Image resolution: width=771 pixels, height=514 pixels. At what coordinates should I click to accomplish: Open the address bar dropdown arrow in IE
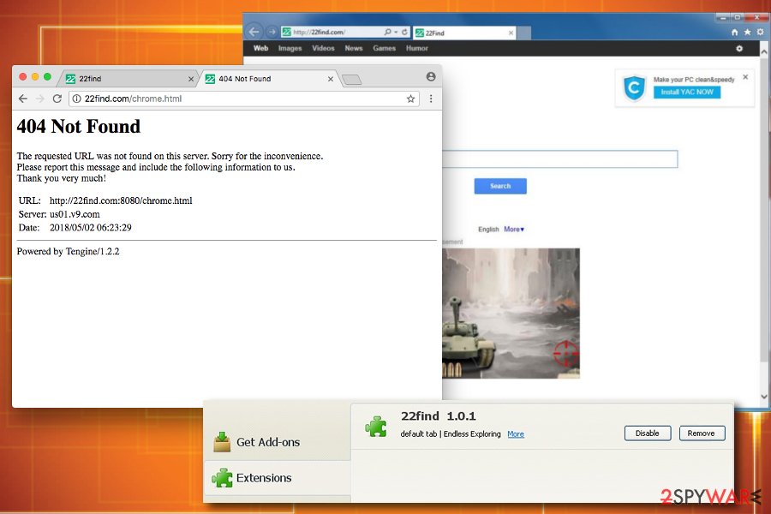[396, 32]
